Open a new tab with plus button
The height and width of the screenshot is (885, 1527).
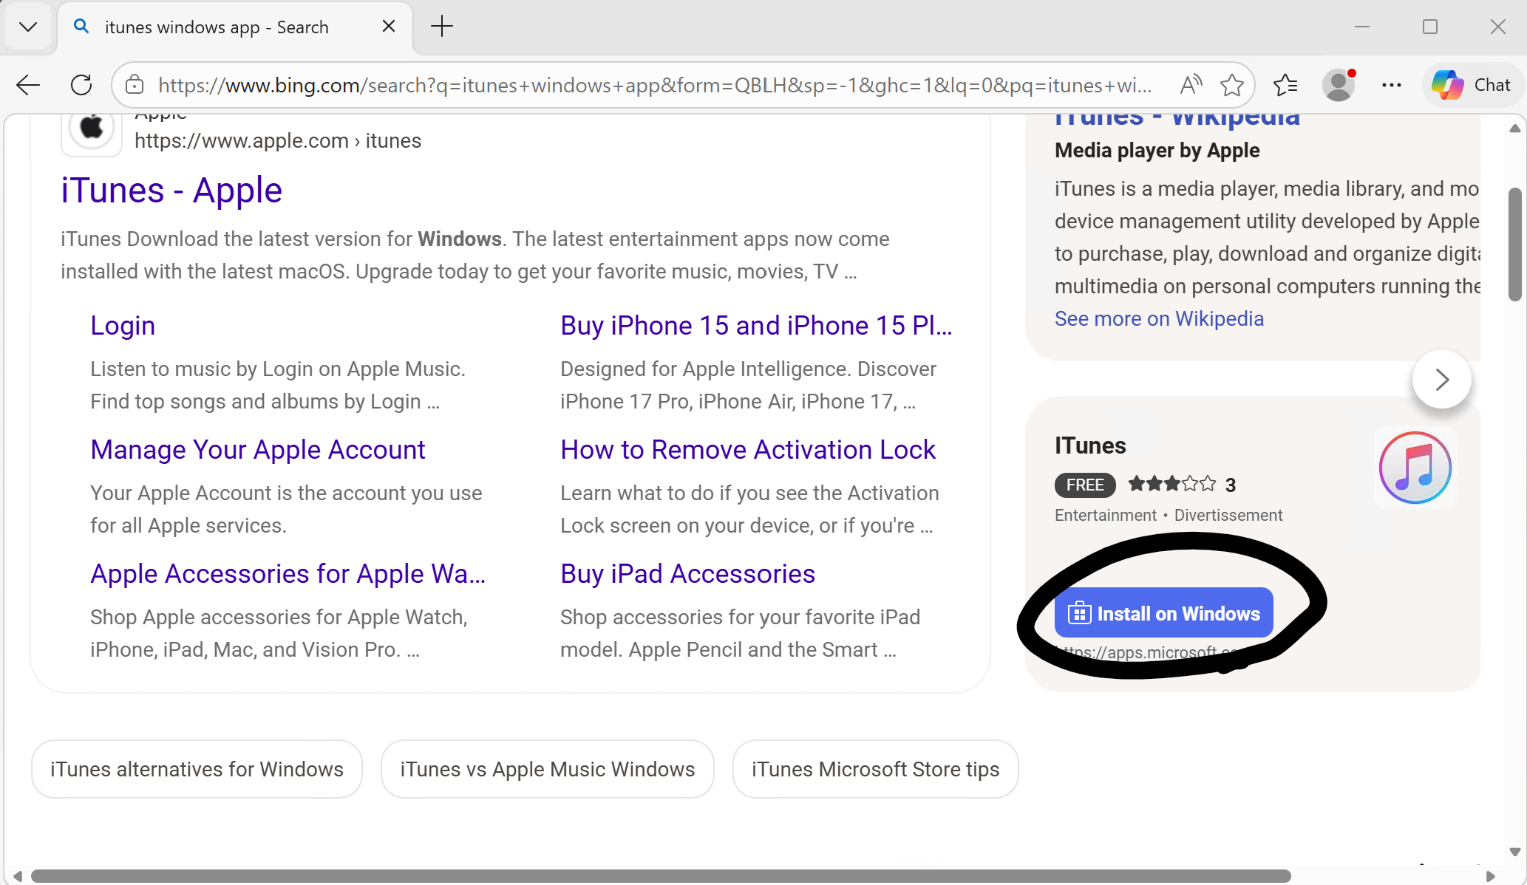[x=442, y=27]
